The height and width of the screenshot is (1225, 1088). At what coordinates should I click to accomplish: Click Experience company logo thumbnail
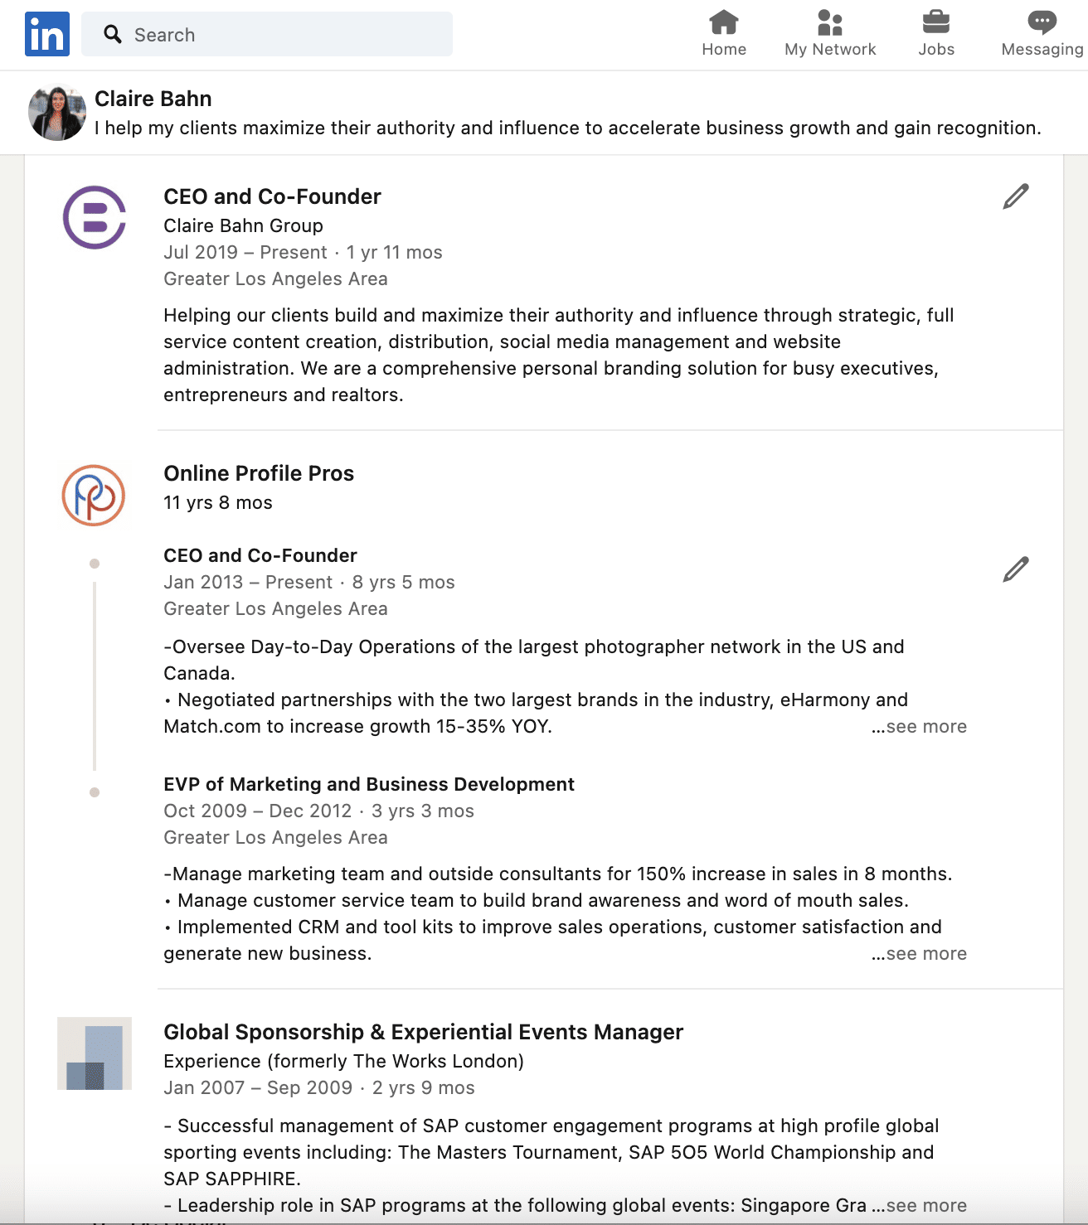point(95,1053)
